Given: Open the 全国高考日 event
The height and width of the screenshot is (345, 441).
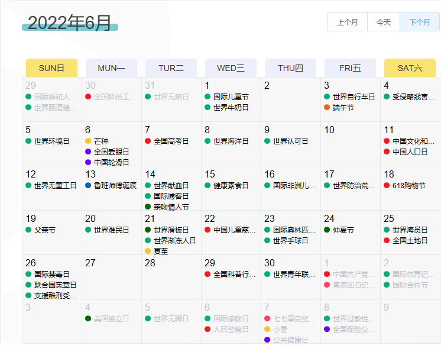Looking at the screenshot, I should (167, 141).
